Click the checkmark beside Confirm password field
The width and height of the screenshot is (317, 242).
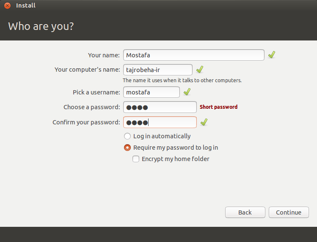204,122
